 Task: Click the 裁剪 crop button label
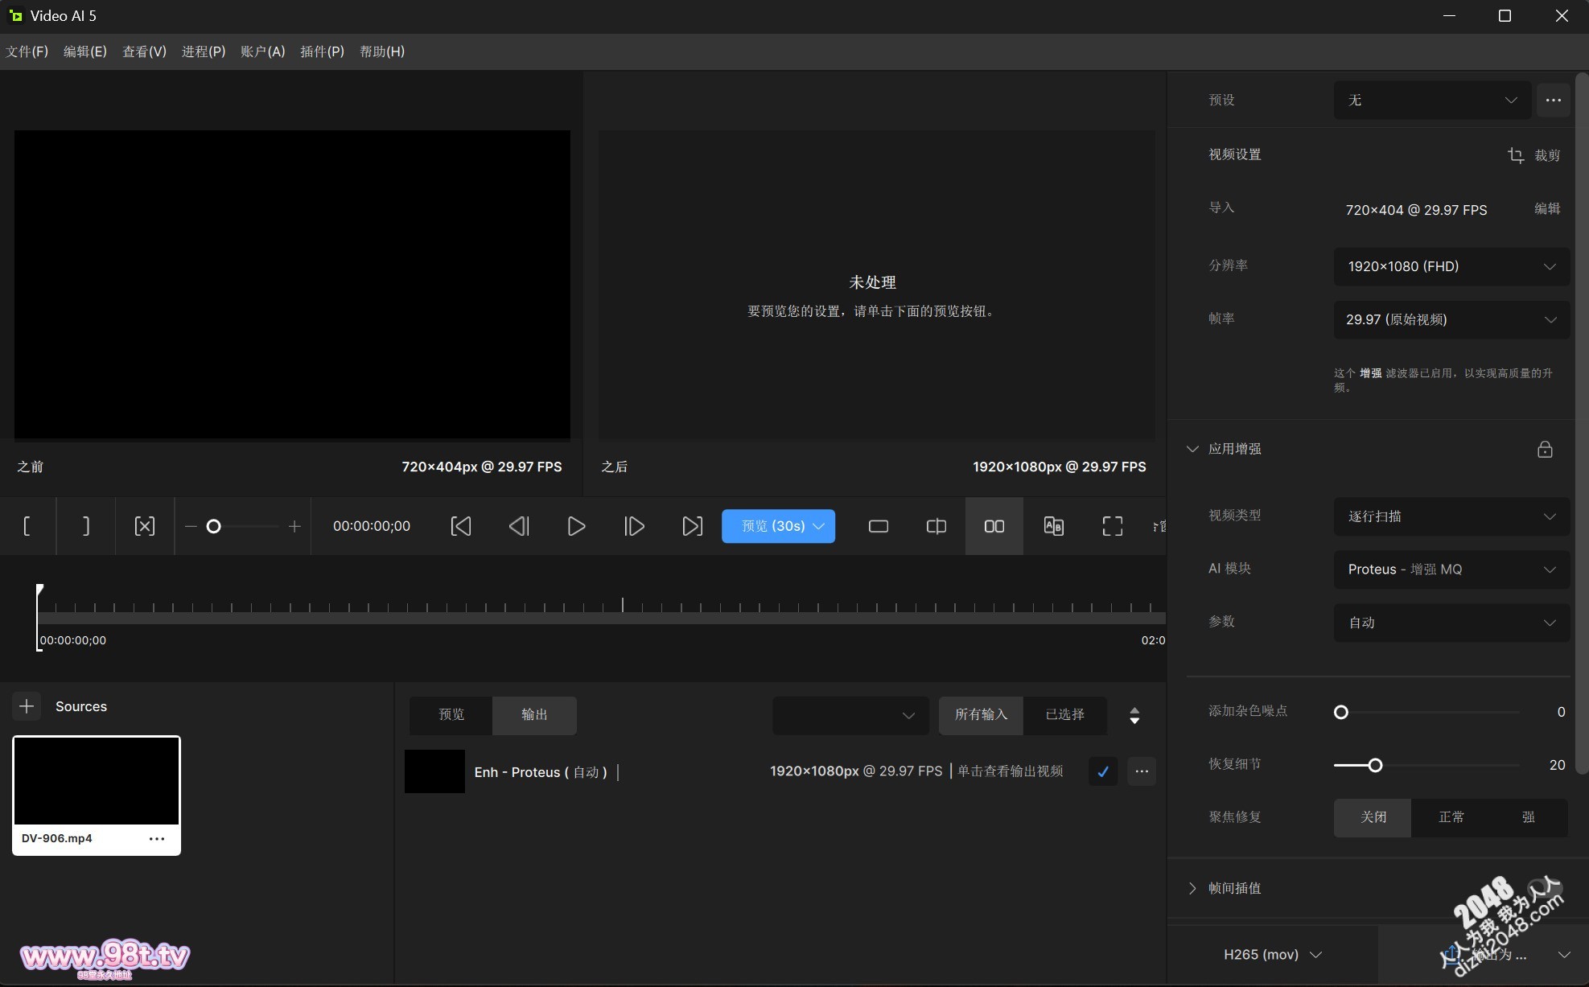(x=1547, y=155)
